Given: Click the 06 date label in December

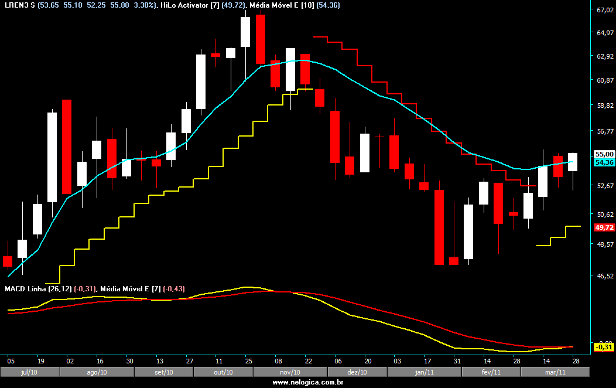Looking at the screenshot, I should pos(338,361).
